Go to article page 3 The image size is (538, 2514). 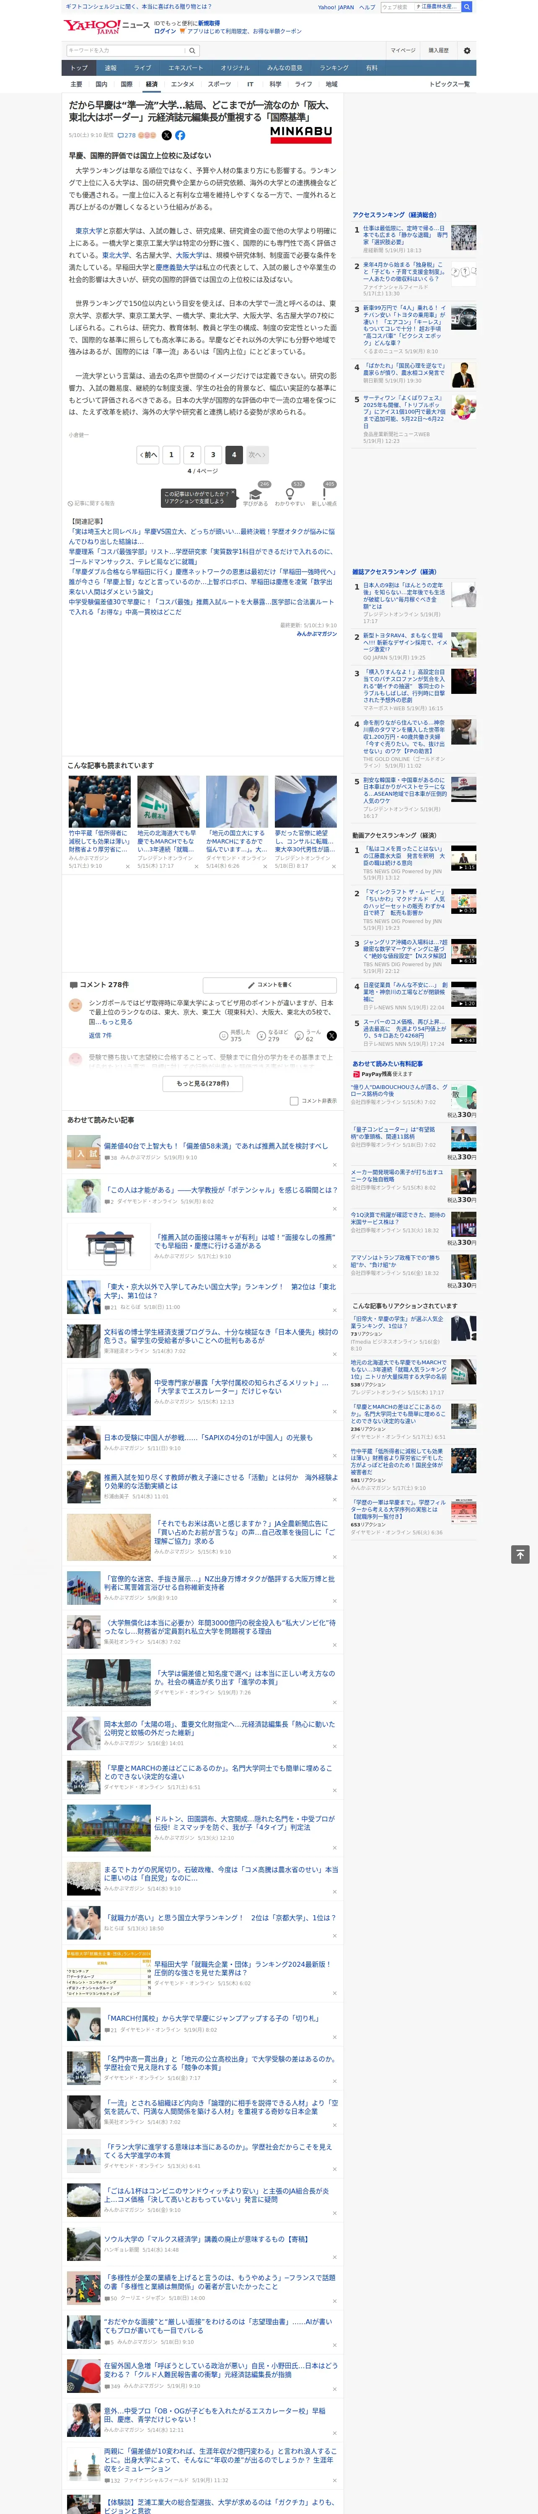(213, 454)
